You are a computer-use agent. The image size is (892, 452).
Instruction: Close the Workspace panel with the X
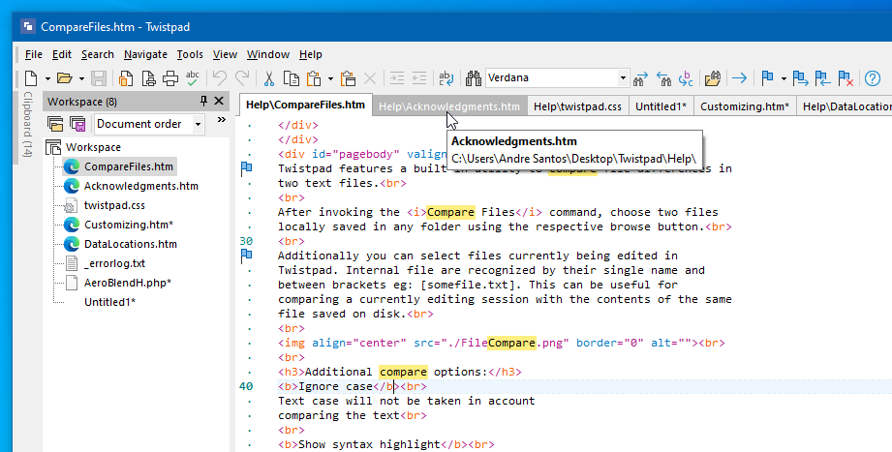[x=219, y=102]
